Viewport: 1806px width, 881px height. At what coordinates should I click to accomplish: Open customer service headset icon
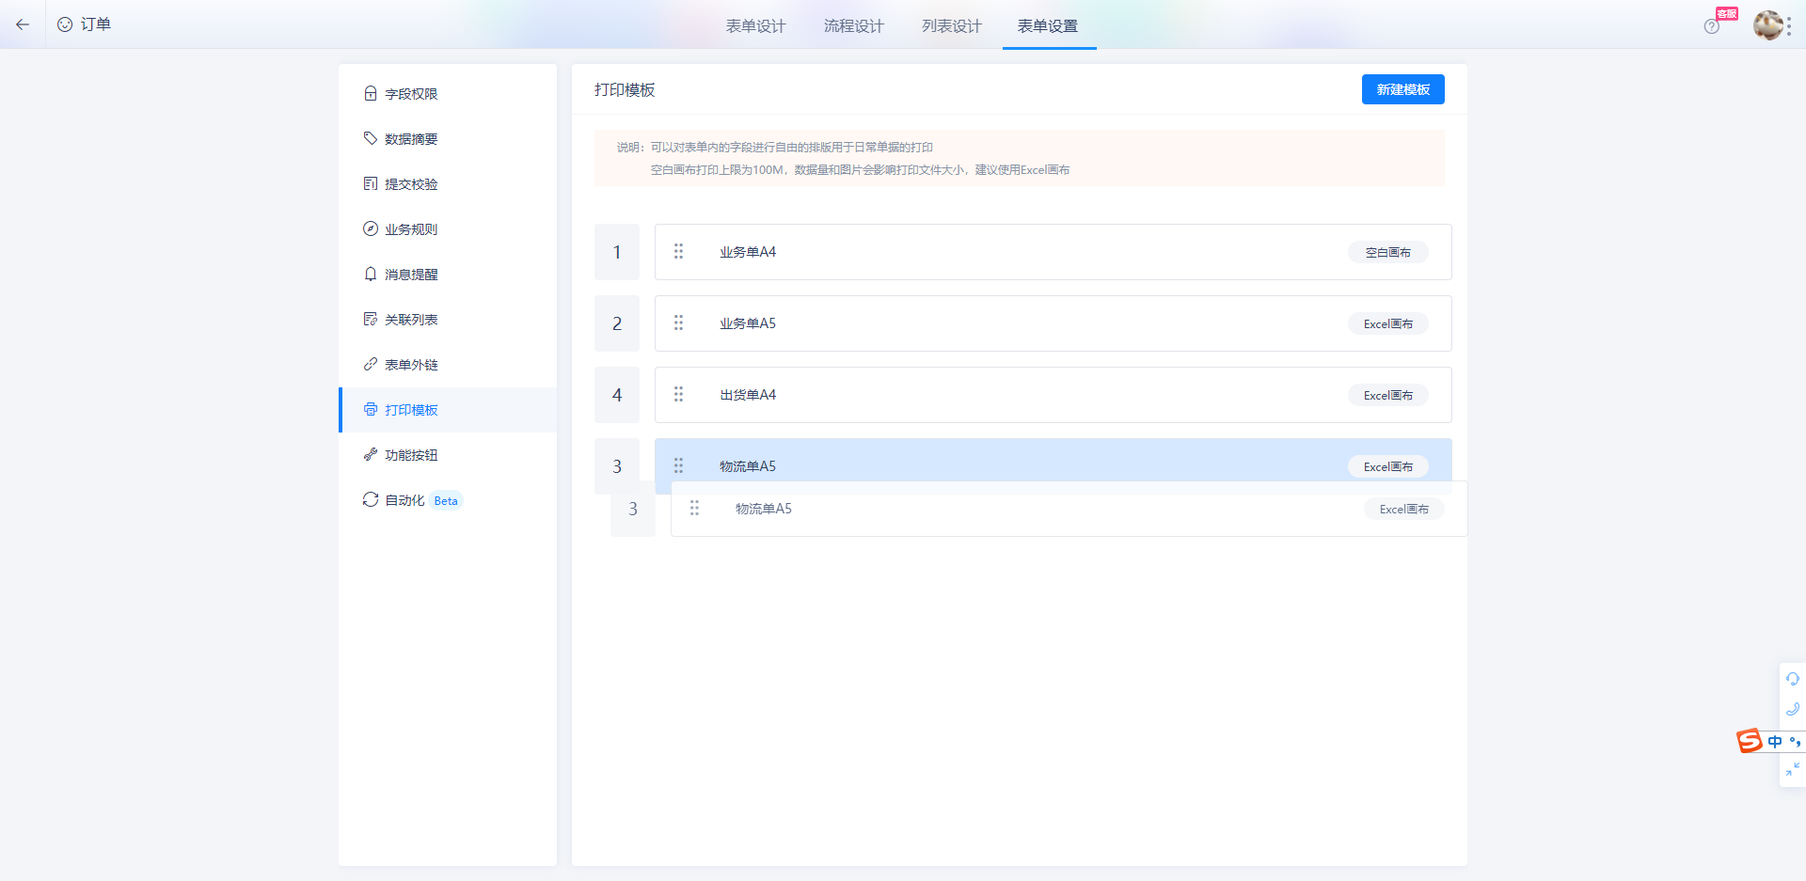tap(1793, 679)
